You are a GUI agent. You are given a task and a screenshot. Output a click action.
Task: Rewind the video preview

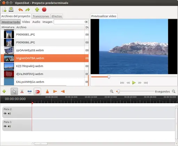coord(128,83)
